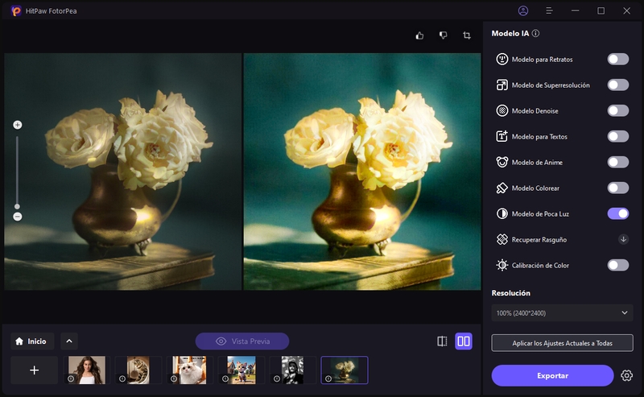
Task: Click the zoom out minus icon
Action: 17,217
